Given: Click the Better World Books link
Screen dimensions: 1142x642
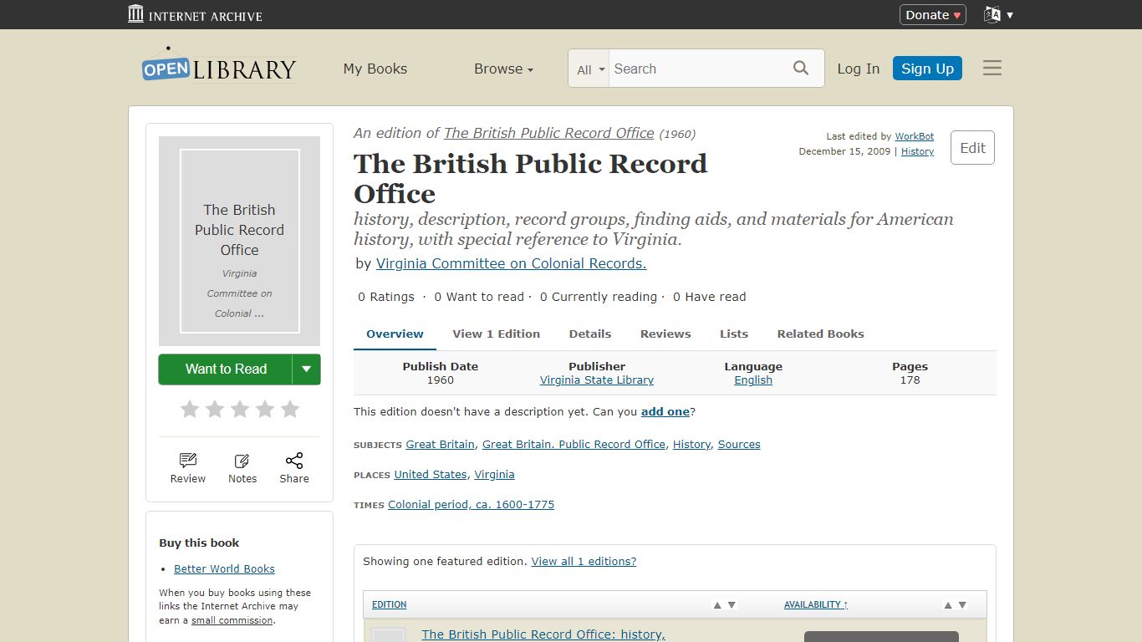Looking at the screenshot, I should [x=224, y=569].
